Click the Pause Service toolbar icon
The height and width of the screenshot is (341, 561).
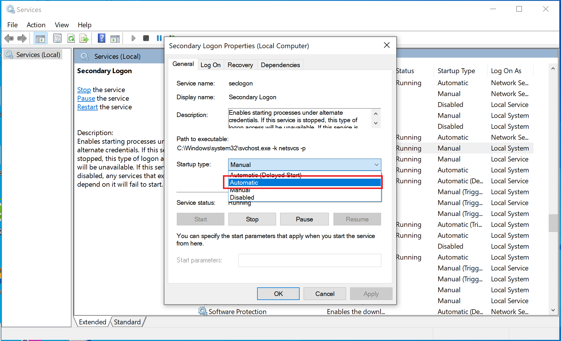coord(159,38)
